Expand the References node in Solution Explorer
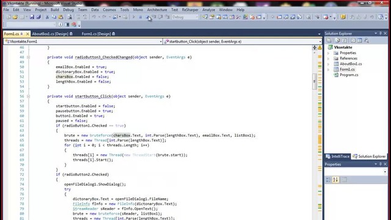 329,59
